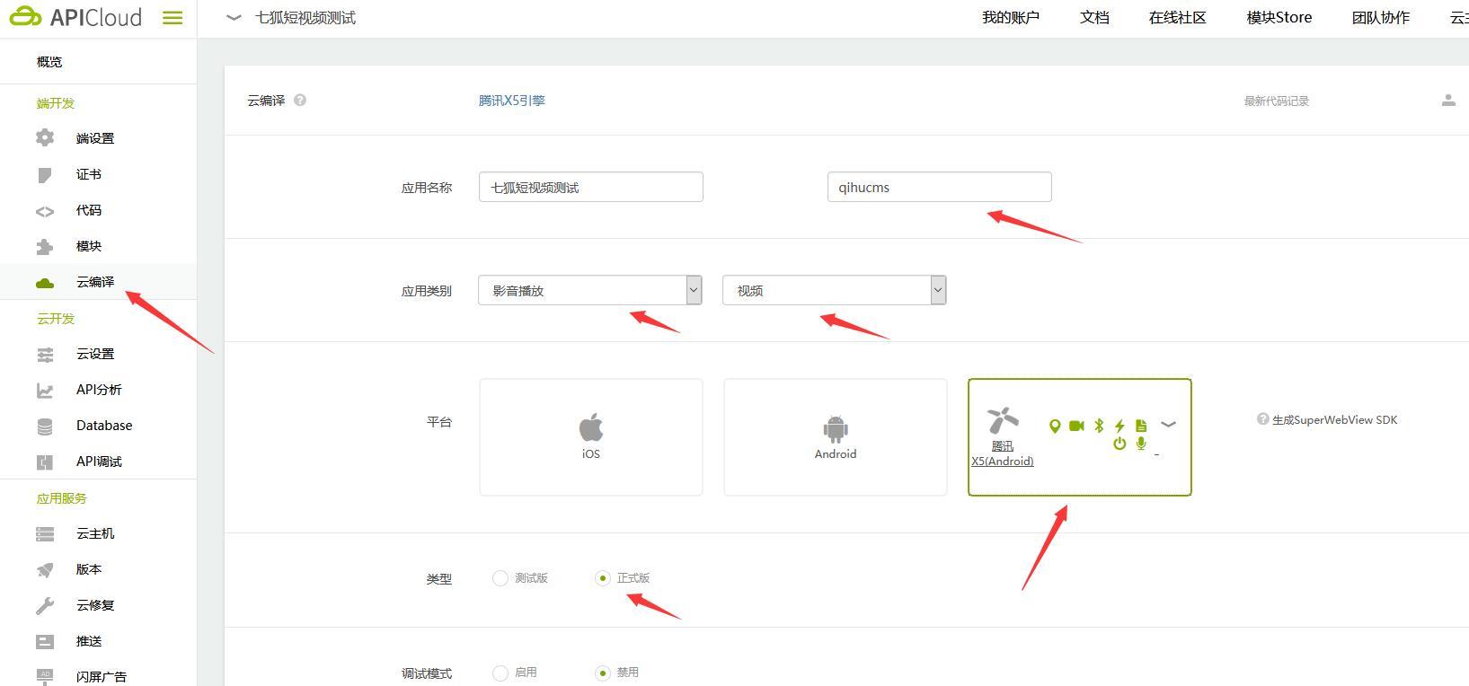Image resolution: width=1469 pixels, height=686 pixels.
Task: Open 端设置 gear icon
Action: (x=45, y=137)
